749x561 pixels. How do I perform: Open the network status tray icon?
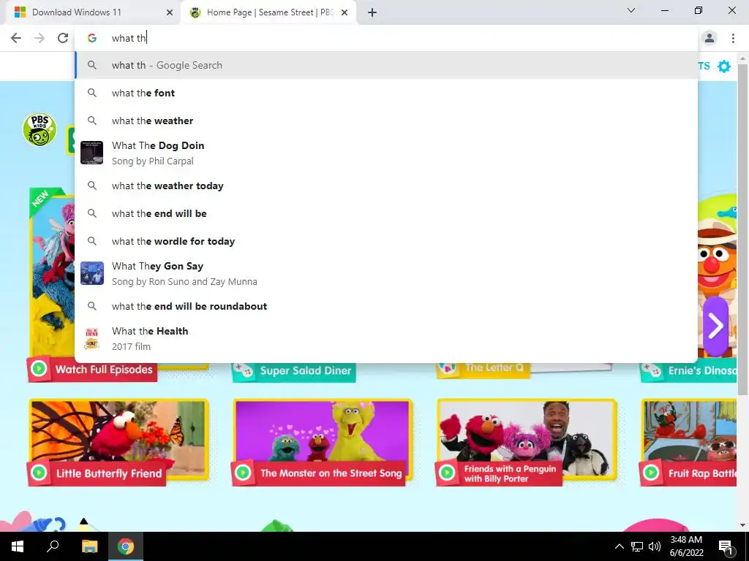637,546
